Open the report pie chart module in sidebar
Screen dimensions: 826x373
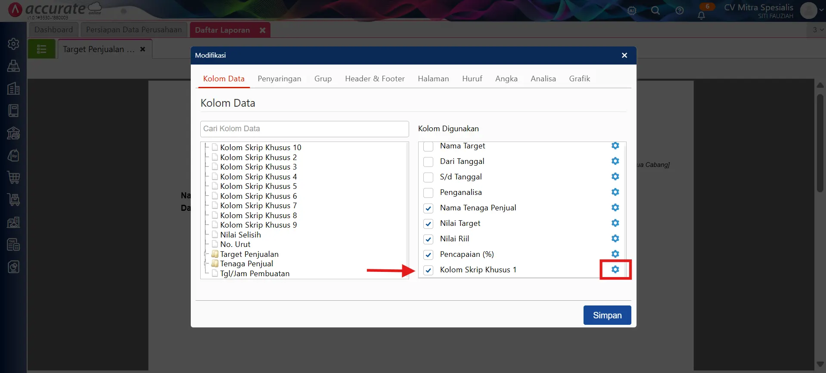[13, 267]
